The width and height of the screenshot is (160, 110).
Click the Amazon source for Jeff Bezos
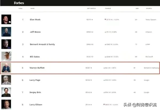click(149, 32)
